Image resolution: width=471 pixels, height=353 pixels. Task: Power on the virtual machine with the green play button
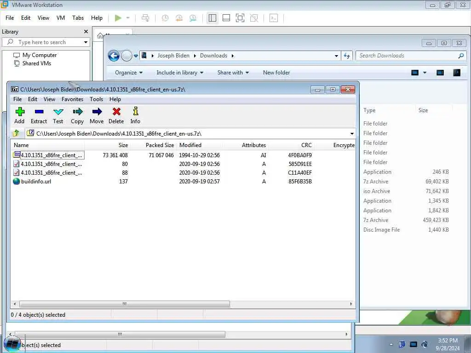point(118,18)
